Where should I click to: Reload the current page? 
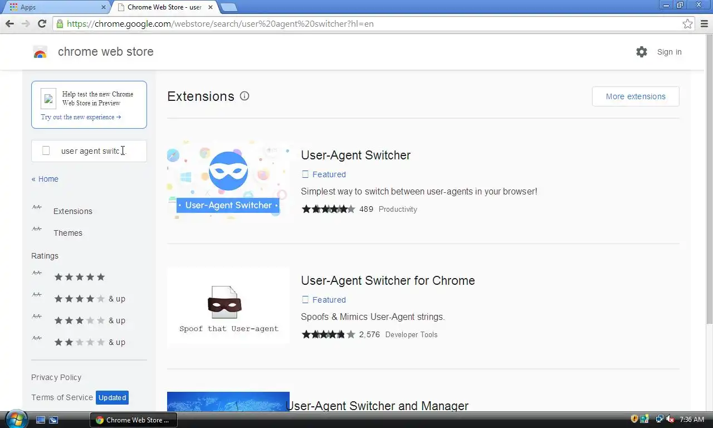(x=42, y=23)
